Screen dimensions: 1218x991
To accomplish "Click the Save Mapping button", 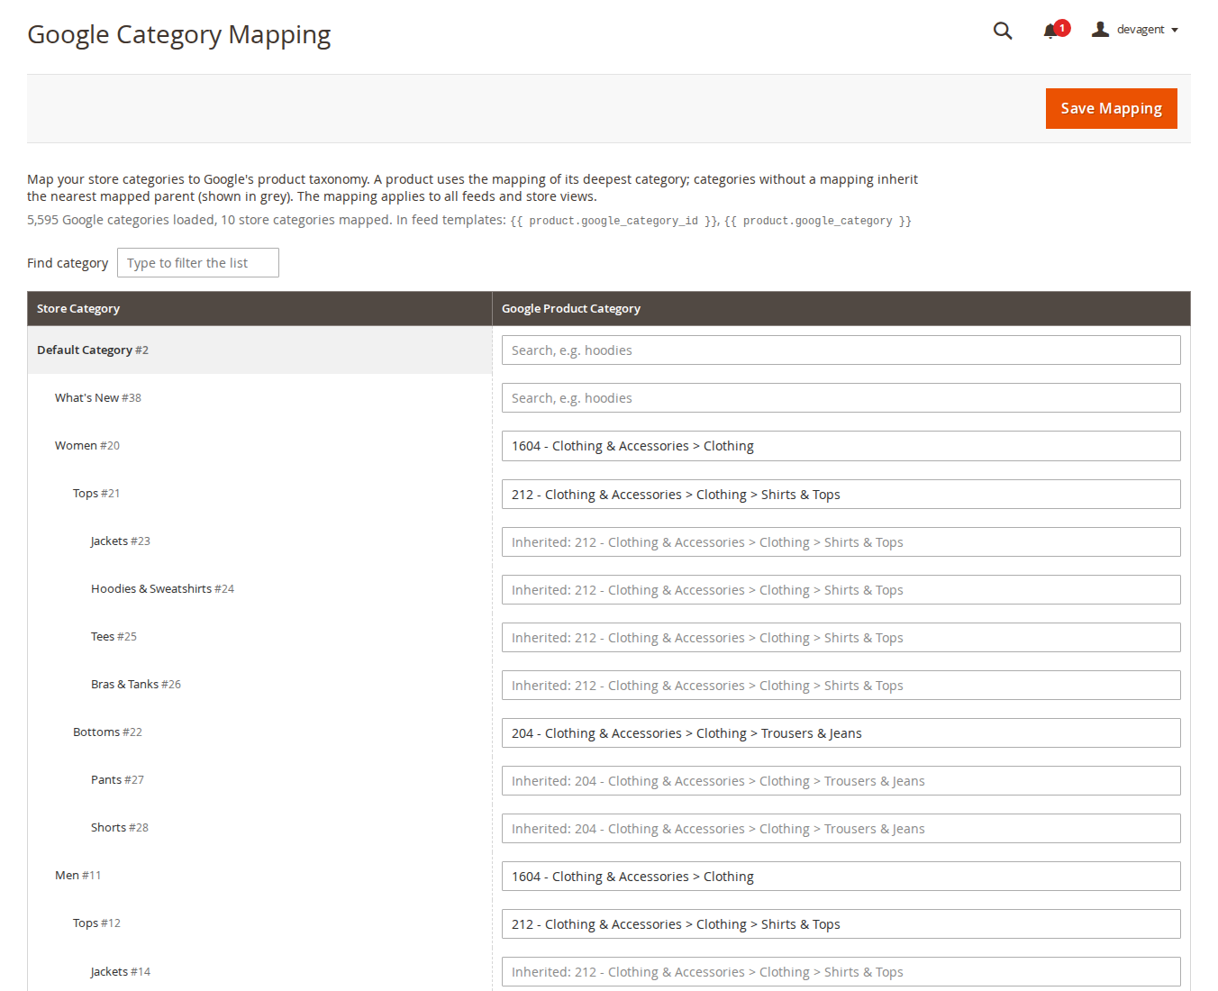I will [1111, 108].
